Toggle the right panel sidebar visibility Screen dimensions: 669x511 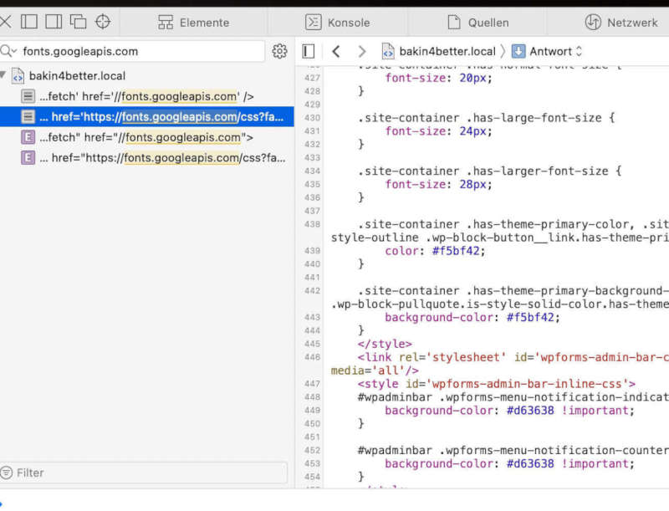307,51
